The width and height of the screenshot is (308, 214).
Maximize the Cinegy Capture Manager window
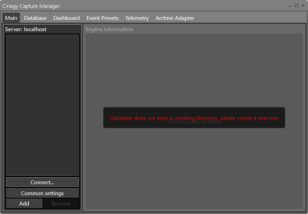pyautogui.click(x=296, y=6)
